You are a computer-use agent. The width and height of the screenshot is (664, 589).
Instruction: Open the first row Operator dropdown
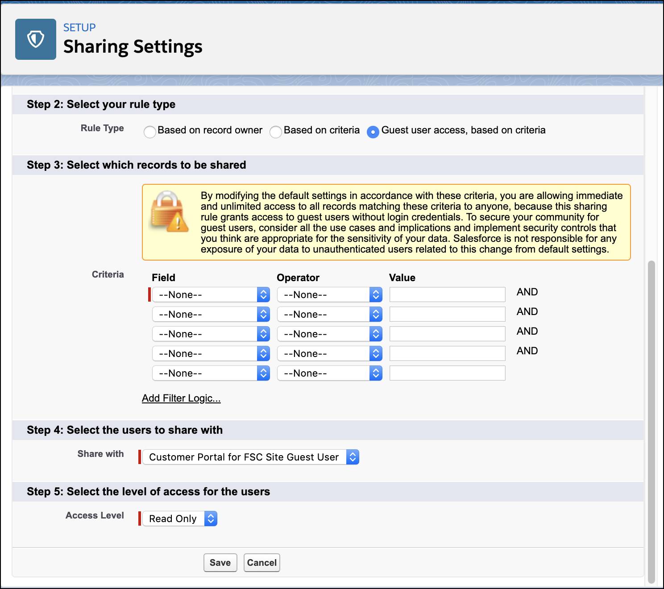coord(330,294)
